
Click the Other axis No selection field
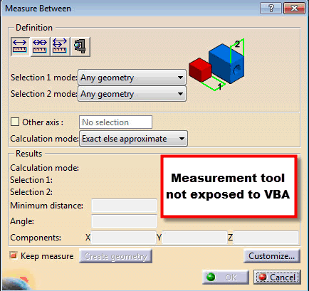click(115, 122)
